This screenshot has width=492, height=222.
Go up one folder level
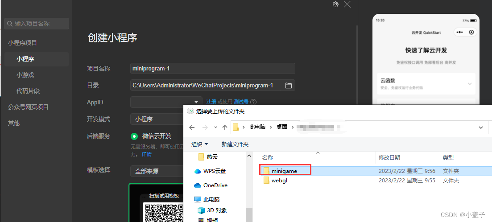[225, 127]
